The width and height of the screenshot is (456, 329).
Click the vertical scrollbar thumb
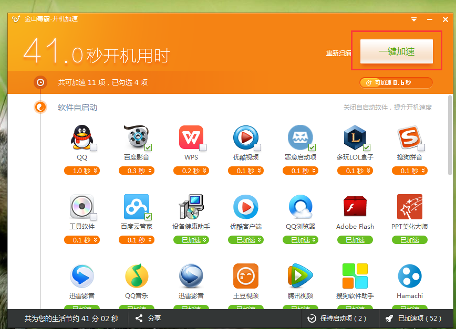(x=450, y=135)
